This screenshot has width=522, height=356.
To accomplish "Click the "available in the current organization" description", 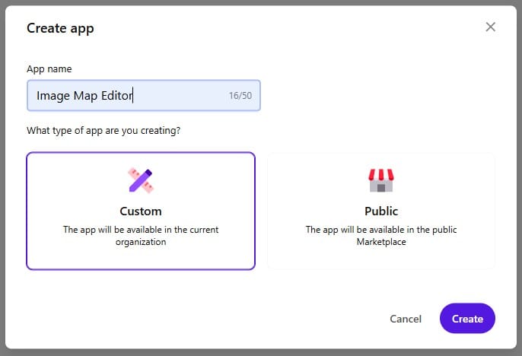I will click(141, 236).
